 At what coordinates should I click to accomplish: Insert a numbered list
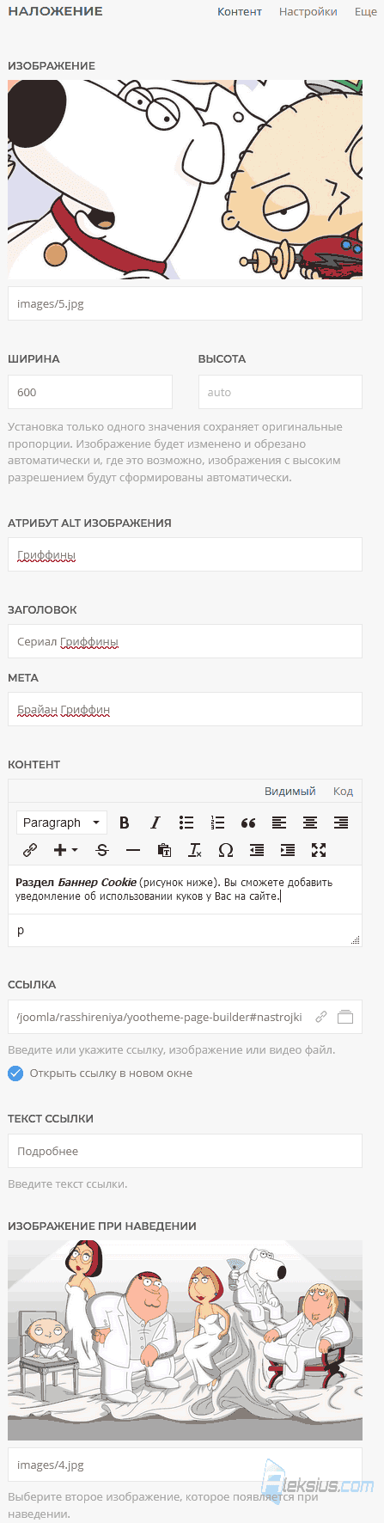click(x=217, y=823)
